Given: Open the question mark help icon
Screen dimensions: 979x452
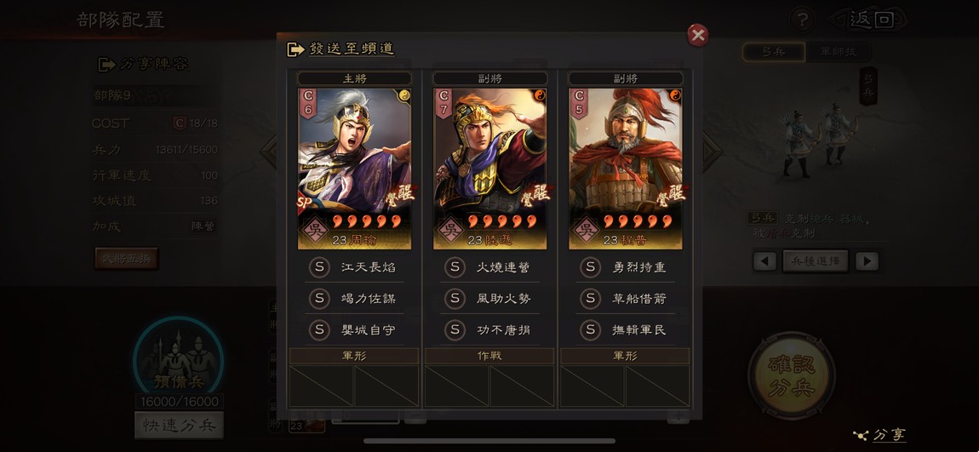Looking at the screenshot, I should pos(802,20).
